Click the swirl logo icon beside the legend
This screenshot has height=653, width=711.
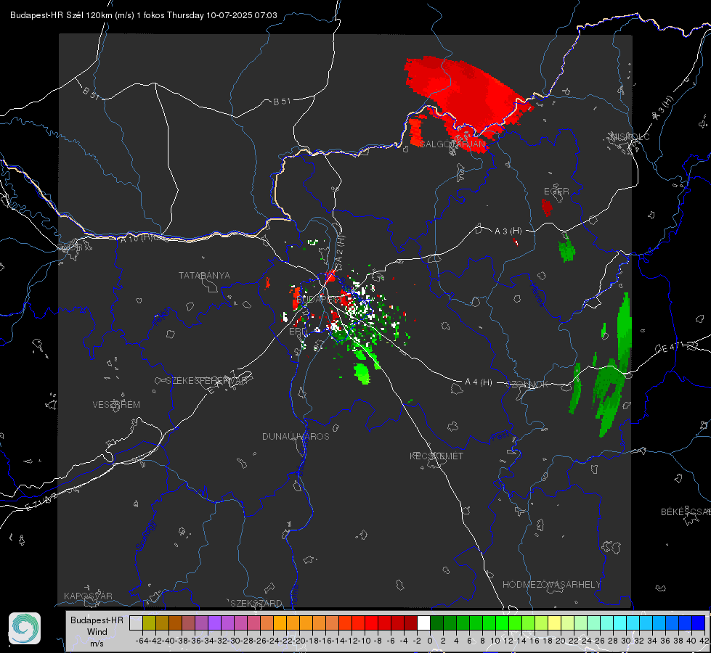point(25,628)
